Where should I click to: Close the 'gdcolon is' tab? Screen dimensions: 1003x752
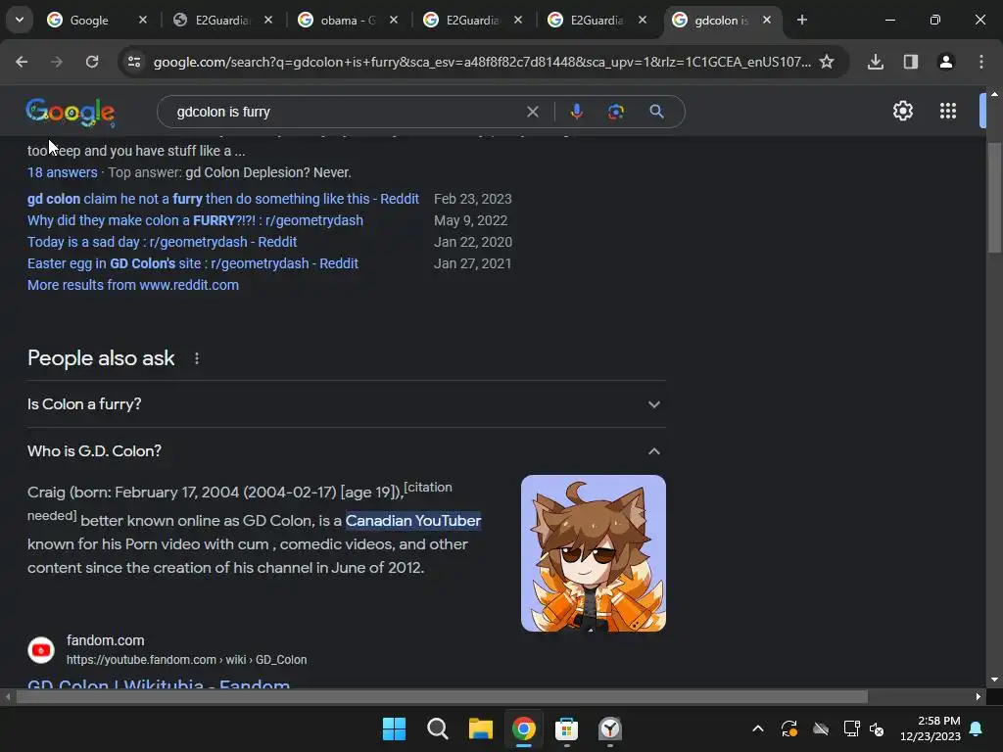pos(767,20)
